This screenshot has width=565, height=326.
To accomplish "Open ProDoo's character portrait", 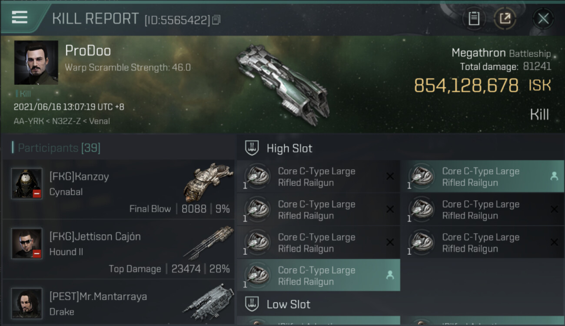I will [36, 63].
